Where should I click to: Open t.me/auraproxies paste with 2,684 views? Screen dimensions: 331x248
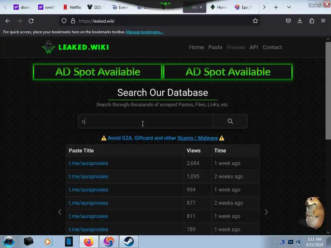(89, 163)
